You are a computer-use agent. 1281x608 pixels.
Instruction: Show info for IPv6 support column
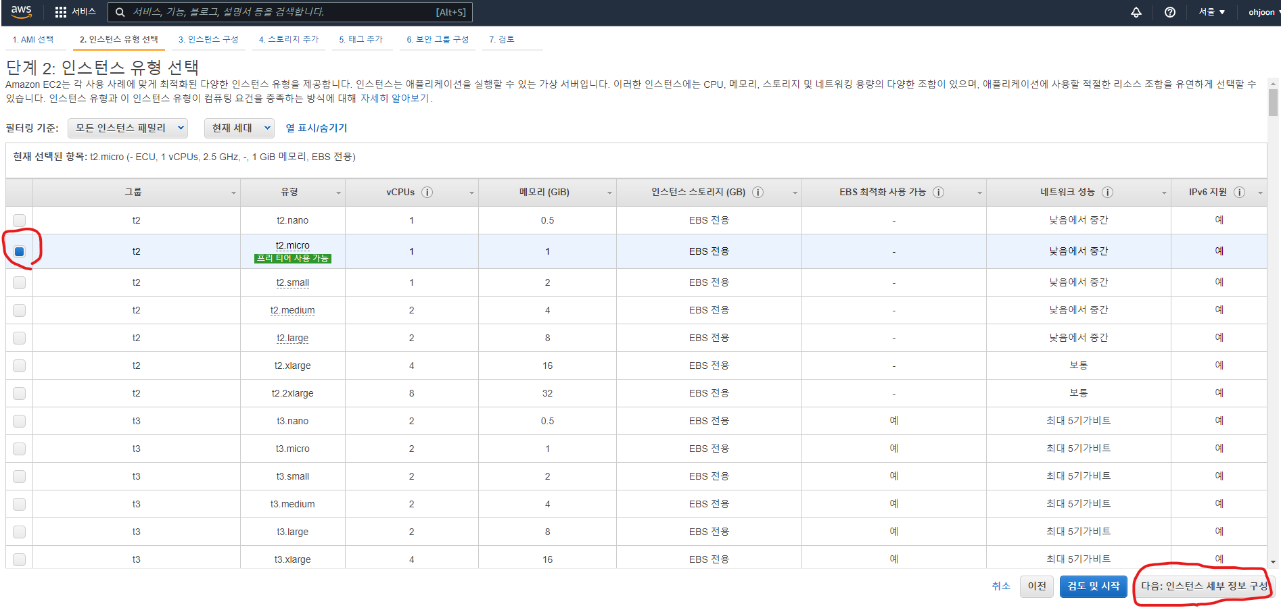point(1239,192)
